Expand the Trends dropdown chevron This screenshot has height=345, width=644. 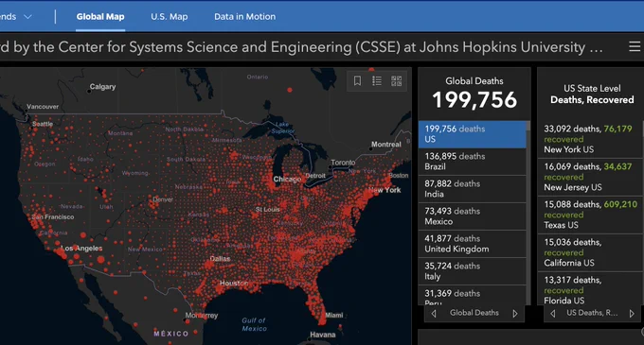(x=27, y=17)
